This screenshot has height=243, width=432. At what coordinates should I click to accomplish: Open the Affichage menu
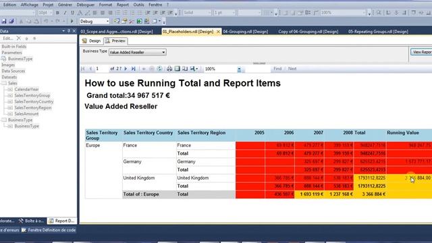point(30,5)
